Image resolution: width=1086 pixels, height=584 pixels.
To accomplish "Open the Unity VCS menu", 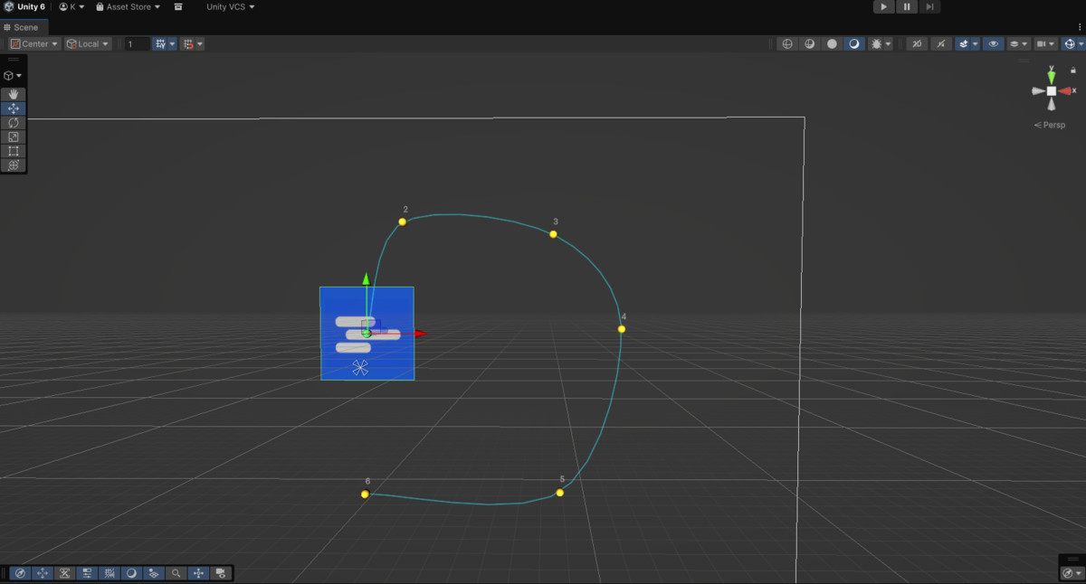I will pyautogui.click(x=231, y=7).
